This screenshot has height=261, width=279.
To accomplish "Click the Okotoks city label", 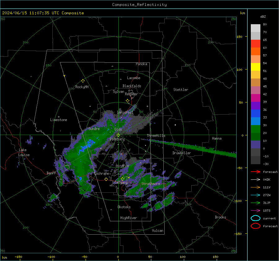I will 124,207.
